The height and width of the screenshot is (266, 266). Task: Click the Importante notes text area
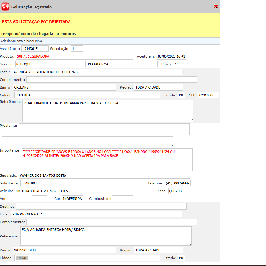coord(107,159)
